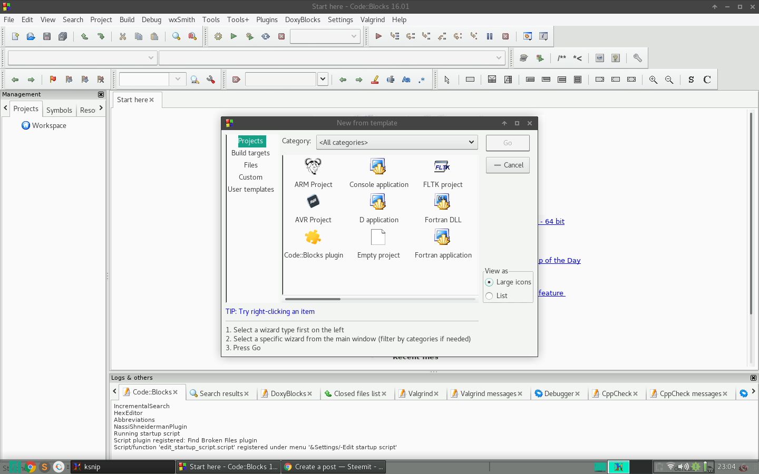Click the Save all files icon
759x474 pixels.
(63, 36)
